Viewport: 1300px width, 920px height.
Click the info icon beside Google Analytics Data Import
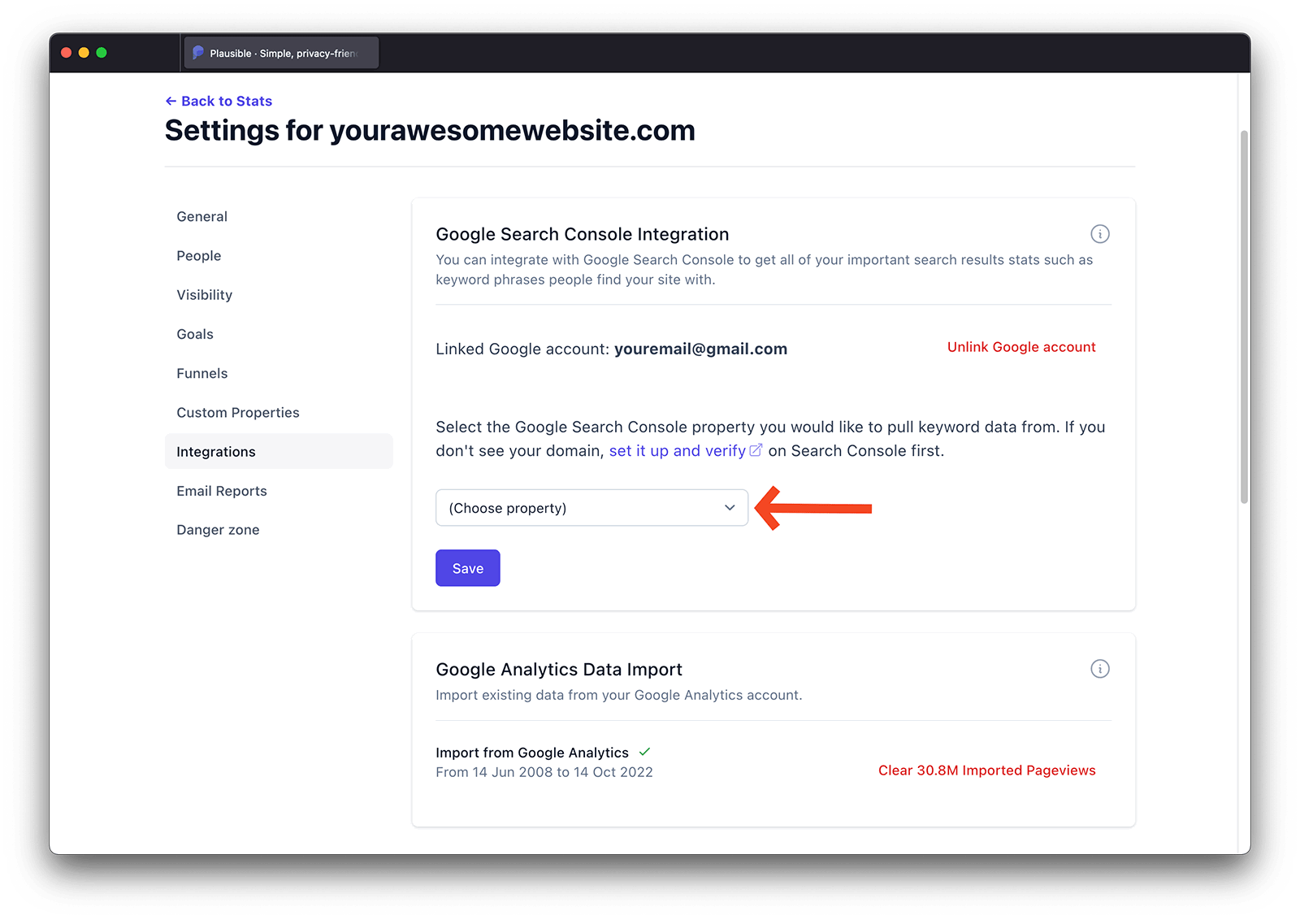(1100, 669)
